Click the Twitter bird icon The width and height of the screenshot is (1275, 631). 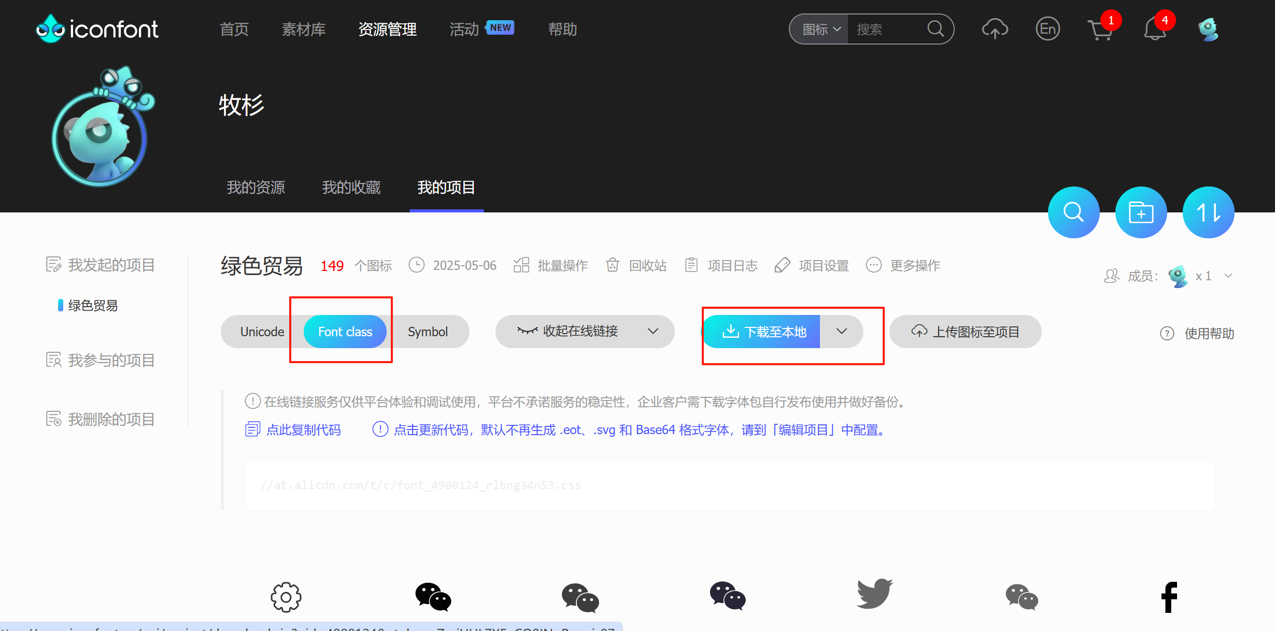(874, 594)
